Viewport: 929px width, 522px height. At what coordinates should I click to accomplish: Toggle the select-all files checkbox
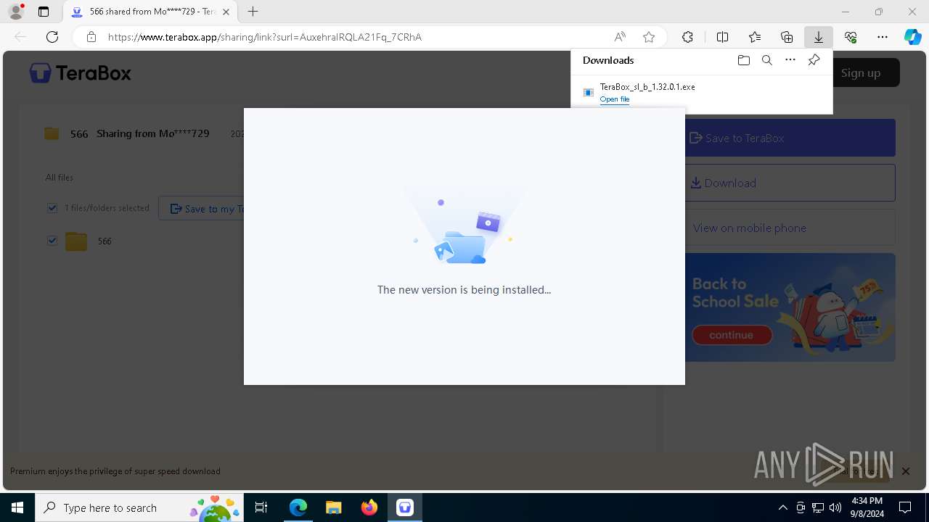pyautogui.click(x=52, y=208)
